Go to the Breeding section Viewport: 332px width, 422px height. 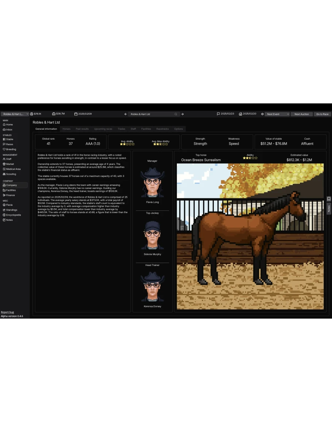click(x=11, y=149)
